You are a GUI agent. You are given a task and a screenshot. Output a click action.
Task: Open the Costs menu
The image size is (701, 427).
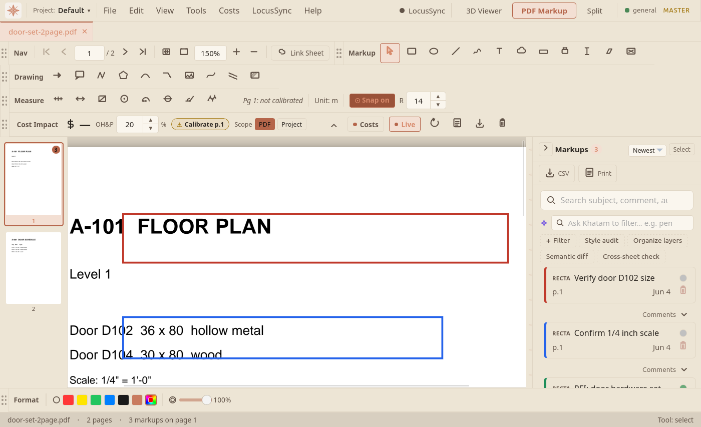coord(229,11)
